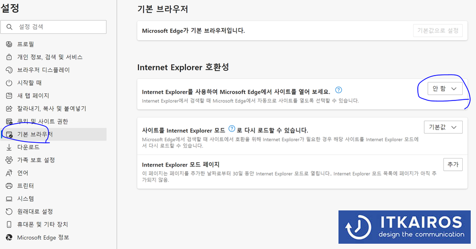
Task: Click the language icon beside 언어
Action: [9, 173]
